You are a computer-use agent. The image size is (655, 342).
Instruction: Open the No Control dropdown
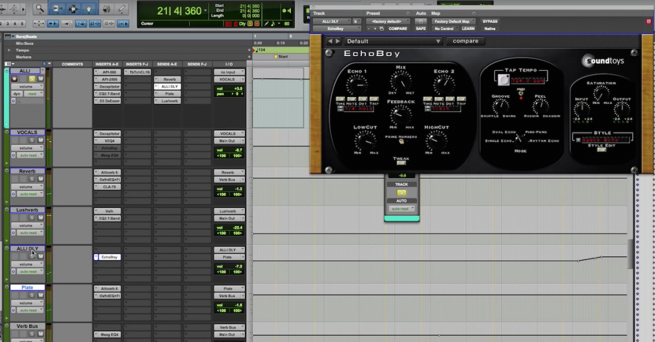[x=445, y=29]
